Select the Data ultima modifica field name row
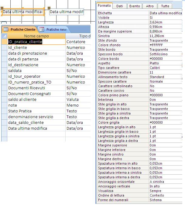185x219 pixels. (x=36, y=128)
